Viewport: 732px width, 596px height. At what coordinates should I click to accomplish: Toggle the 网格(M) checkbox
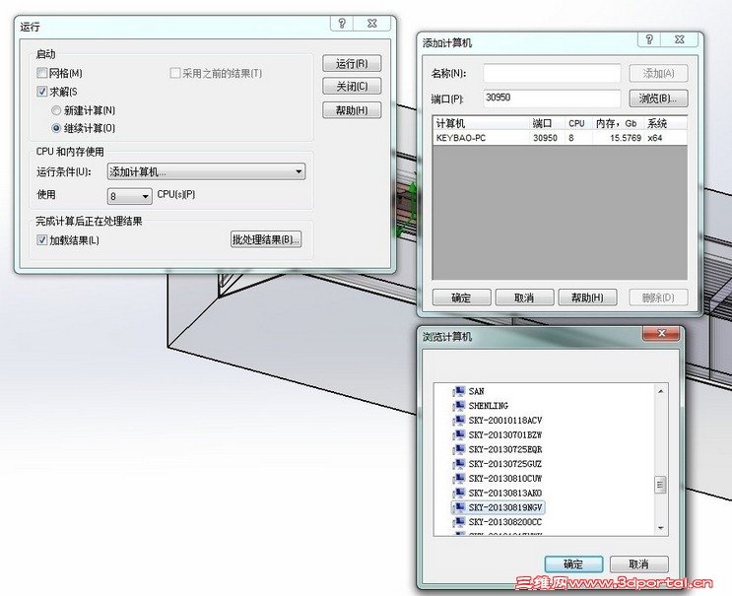(42, 73)
